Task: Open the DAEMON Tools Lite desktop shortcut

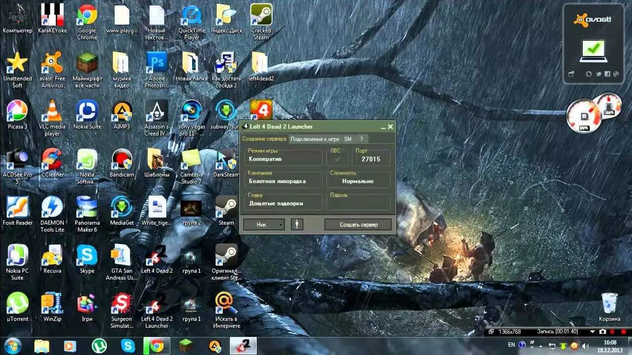Action: (x=52, y=214)
